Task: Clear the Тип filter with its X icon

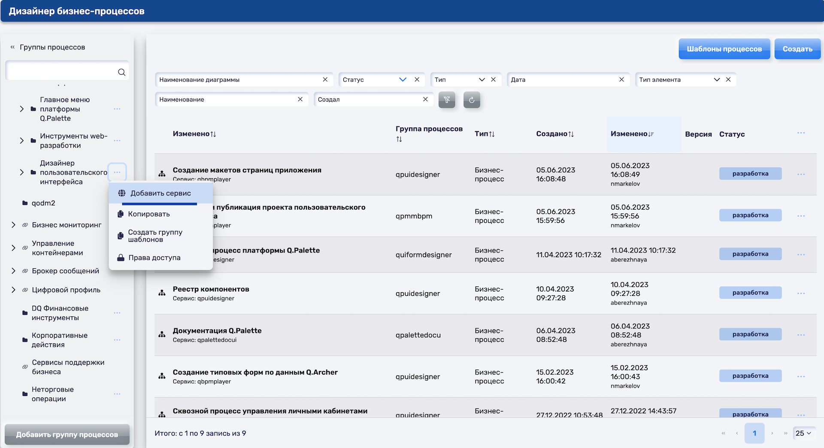Action: click(493, 79)
